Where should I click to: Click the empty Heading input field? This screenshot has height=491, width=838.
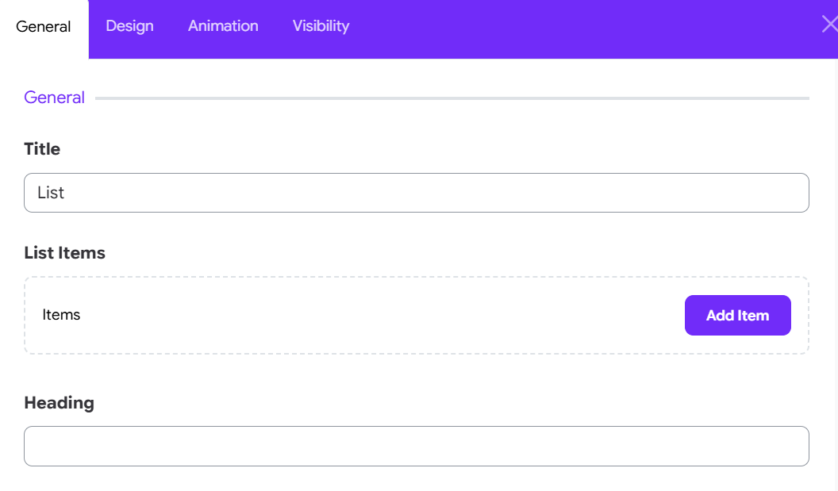[x=417, y=446]
